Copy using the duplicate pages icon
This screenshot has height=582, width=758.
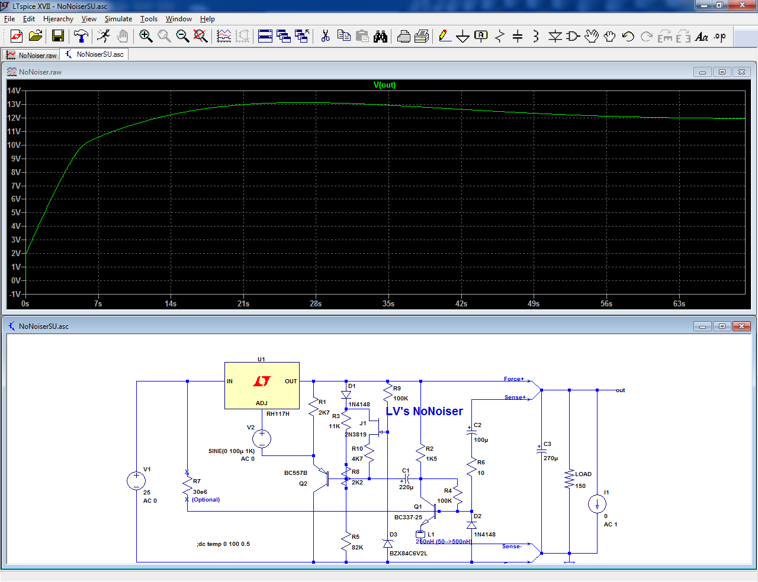pos(343,37)
